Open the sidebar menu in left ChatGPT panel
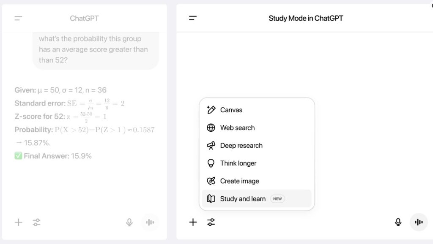The width and height of the screenshot is (433, 244). coord(18,18)
